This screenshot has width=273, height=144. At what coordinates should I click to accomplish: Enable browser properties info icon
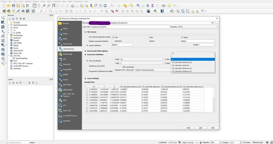[24, 19]
